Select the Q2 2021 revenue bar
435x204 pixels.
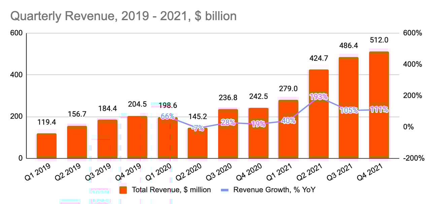319,114
